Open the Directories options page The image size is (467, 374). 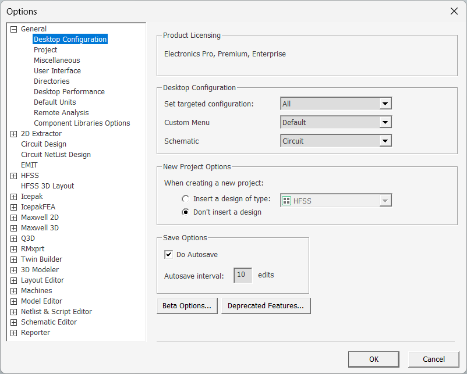tap(51, 81)
